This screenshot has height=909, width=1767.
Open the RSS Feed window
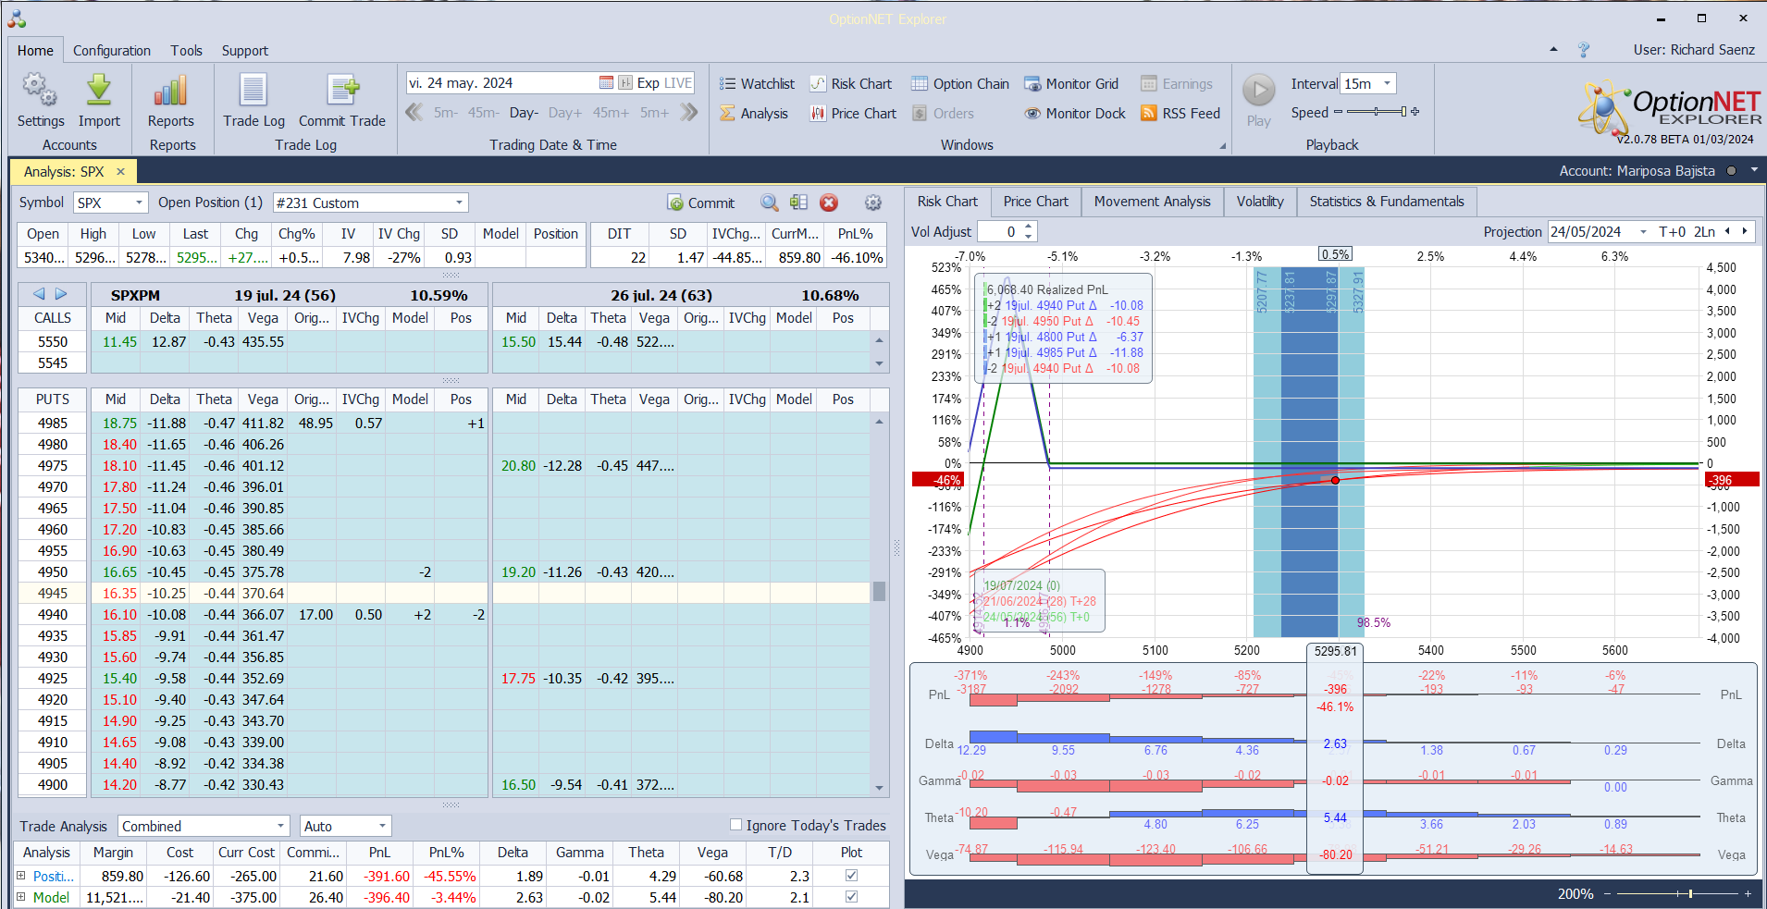point(1180,114)
